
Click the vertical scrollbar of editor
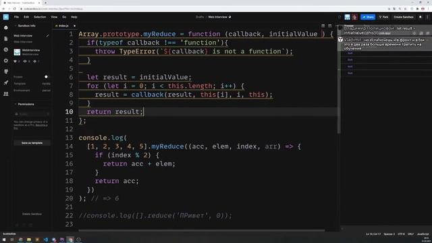pyautogui.click(x=339, y=81)
